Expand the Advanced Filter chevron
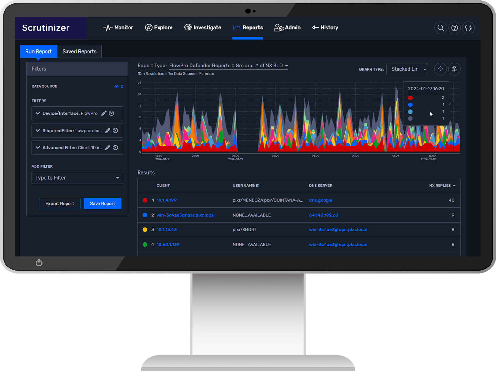 [37, 147]
